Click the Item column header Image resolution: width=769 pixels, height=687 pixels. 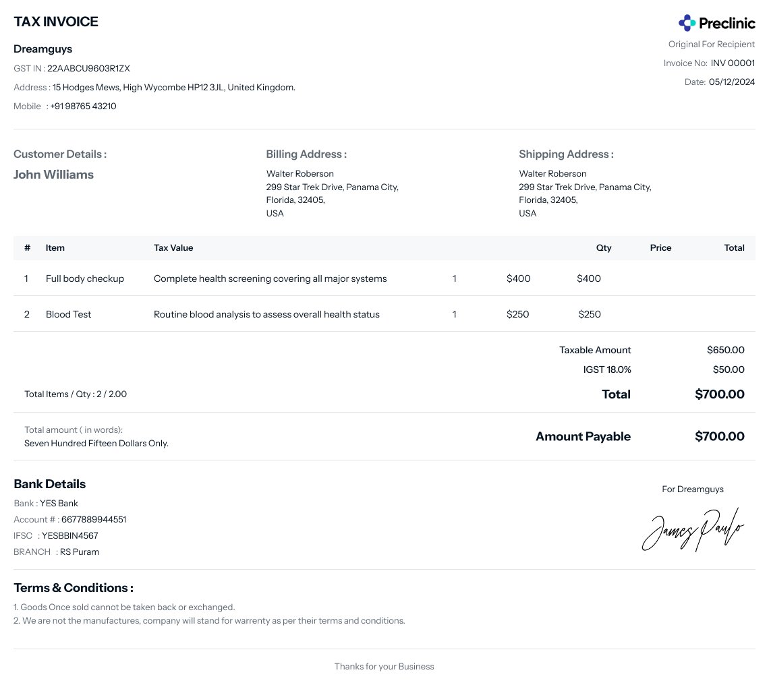(55, 248)
